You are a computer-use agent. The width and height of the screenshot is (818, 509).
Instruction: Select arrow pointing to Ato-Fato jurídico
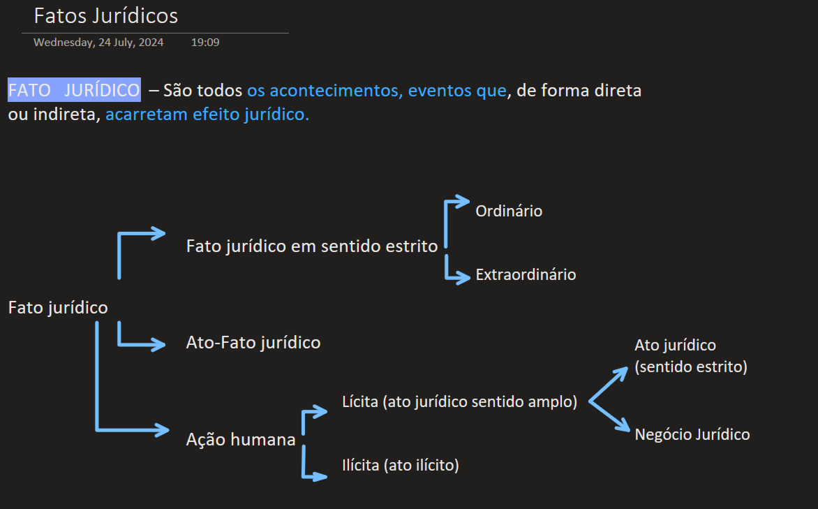(x=141, y=337)
